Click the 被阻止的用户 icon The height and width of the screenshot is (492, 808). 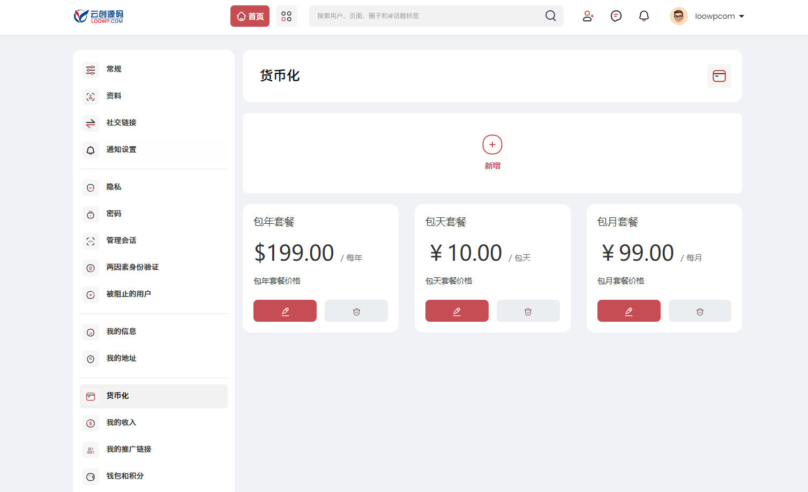click(x=91, y=295)
